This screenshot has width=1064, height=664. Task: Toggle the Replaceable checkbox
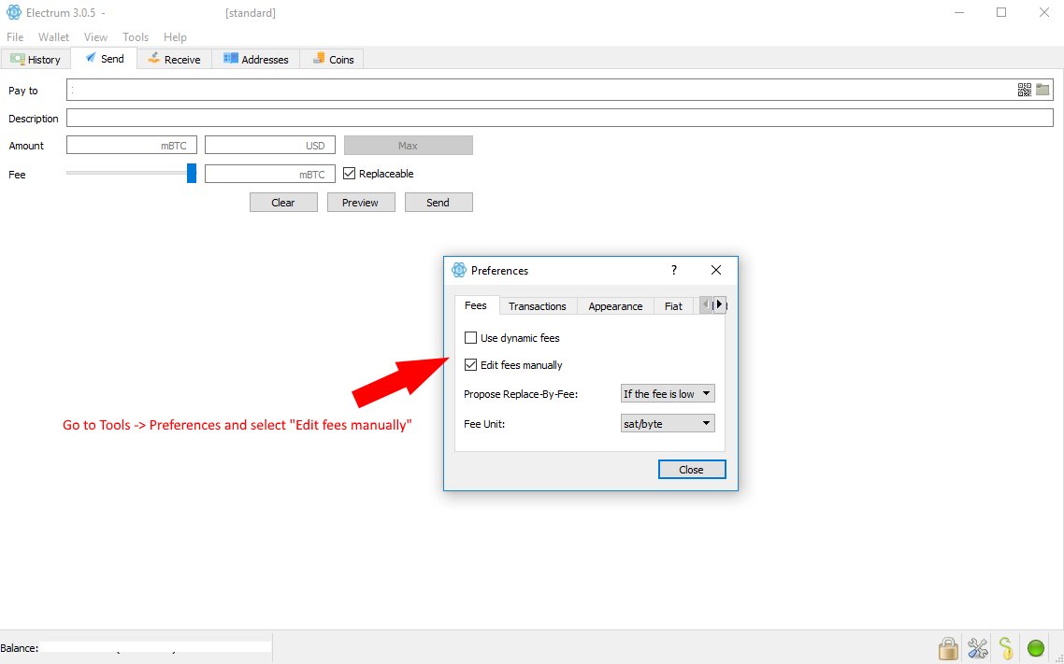[x=349, y=174]
